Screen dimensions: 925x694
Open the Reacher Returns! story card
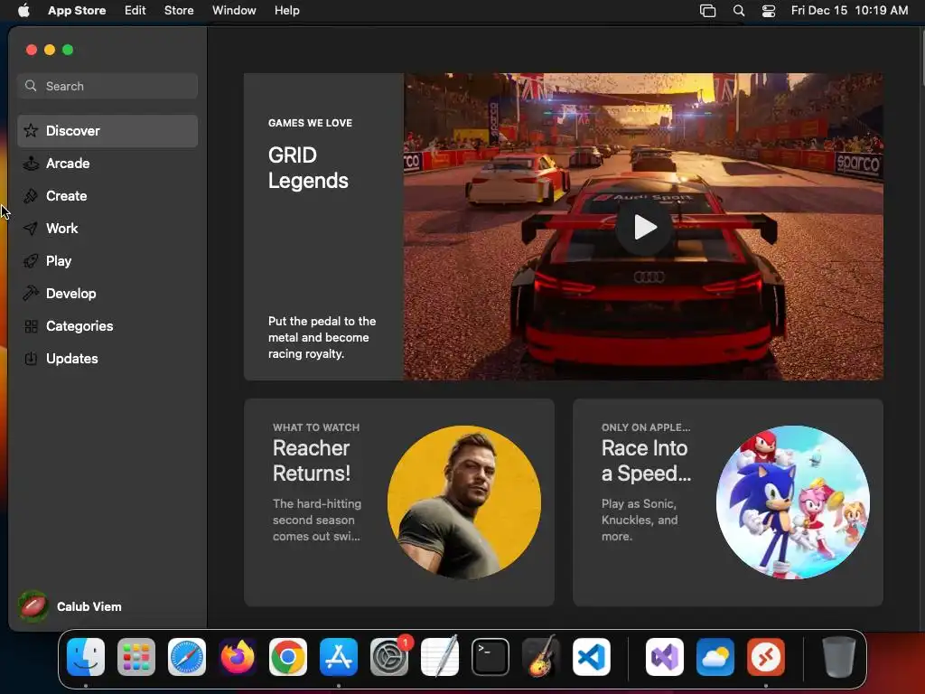(x=398, y=502)
